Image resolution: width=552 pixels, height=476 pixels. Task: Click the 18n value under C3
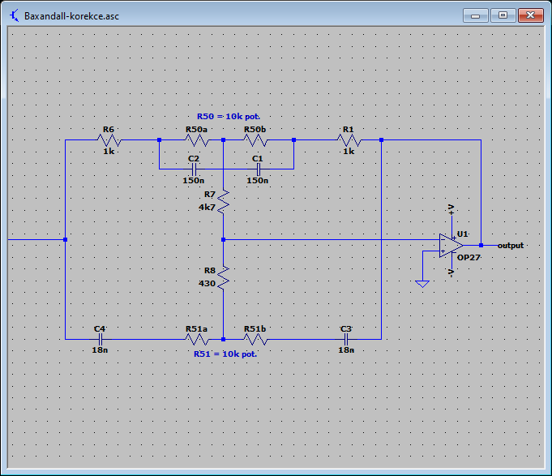[346, 350]
